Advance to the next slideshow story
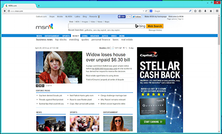The width and height of the screenshot is (222, 134). 43,86
